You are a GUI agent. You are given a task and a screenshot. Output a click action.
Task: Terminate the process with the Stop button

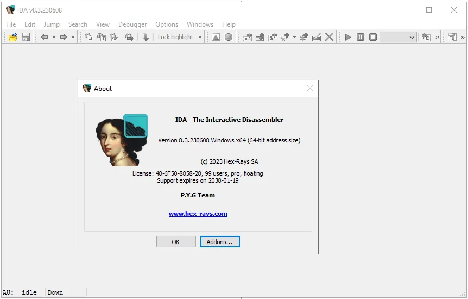pos(373,37)
